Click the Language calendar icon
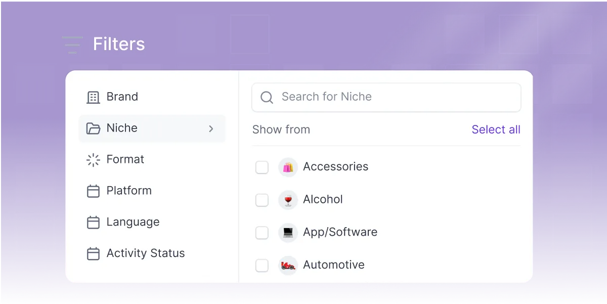The image size is (607, 304). click(x=94, y=222)
